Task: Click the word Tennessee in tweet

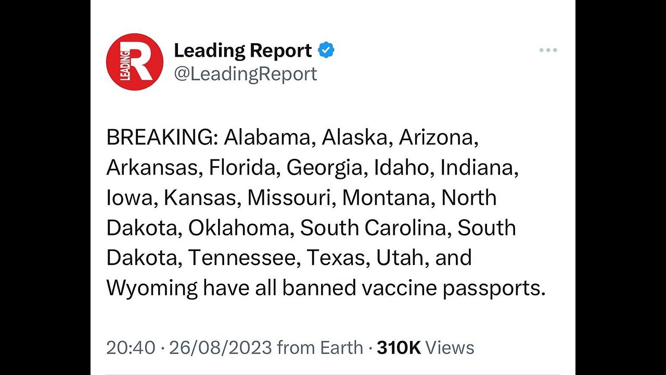Action: click(x=244, y=258)
